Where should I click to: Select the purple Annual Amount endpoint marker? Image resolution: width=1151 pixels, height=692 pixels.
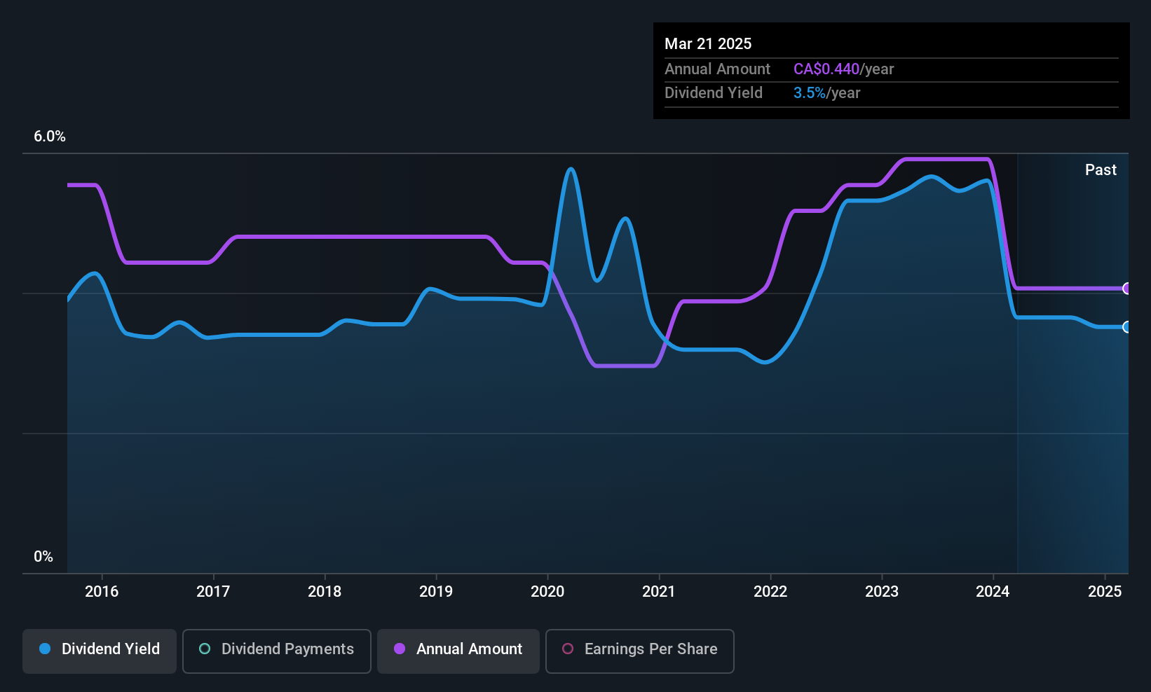[1126, 289]
